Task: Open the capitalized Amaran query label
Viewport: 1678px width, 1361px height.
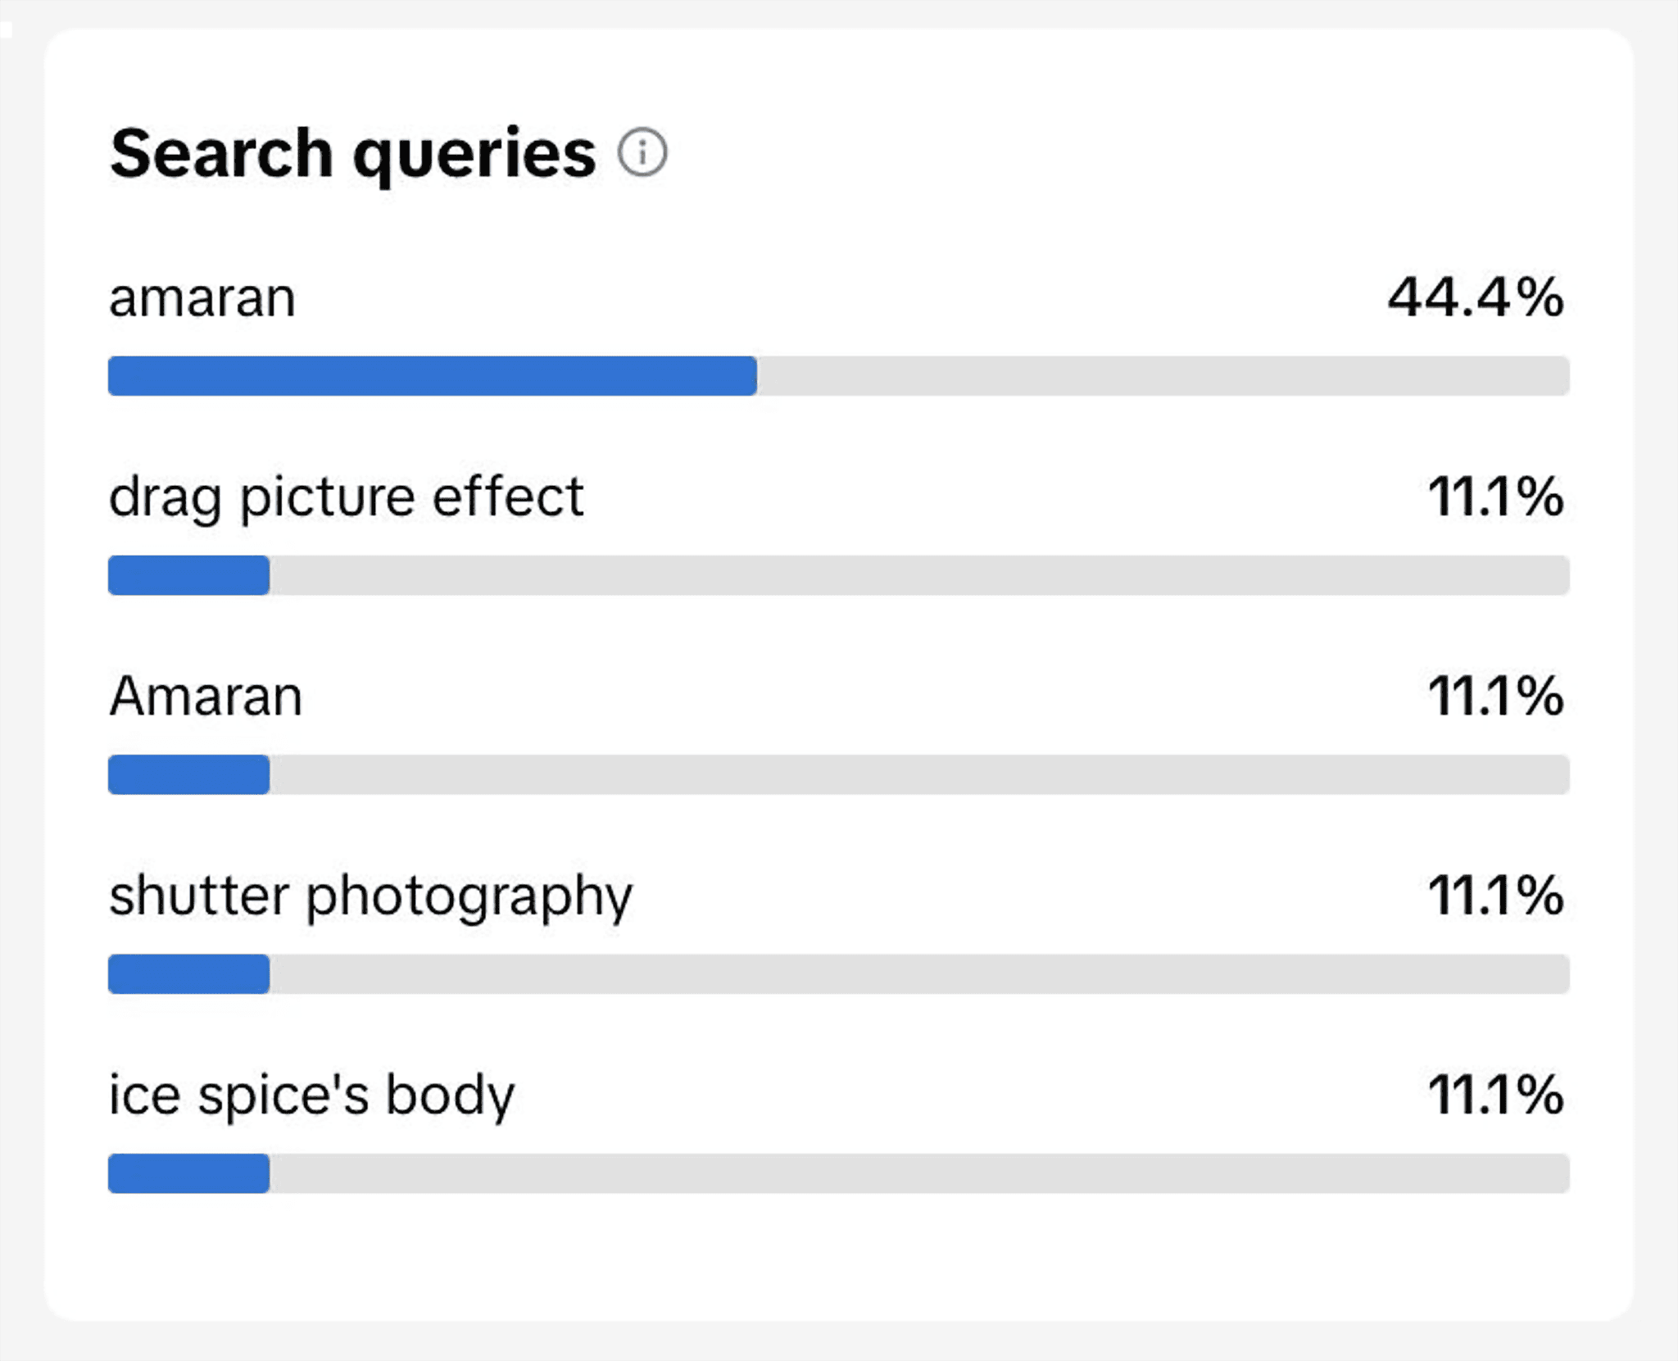Action: tap(206, 696)
